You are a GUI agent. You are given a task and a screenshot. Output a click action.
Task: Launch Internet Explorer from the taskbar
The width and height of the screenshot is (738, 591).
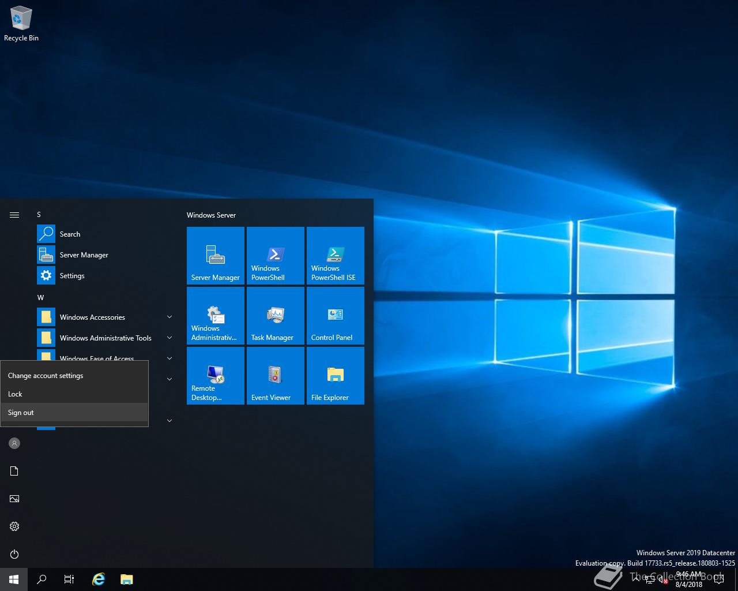[99, 579]
